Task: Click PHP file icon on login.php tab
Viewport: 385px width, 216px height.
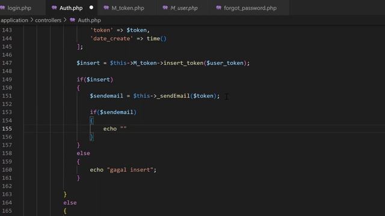Action: click(x=2, y=8)
